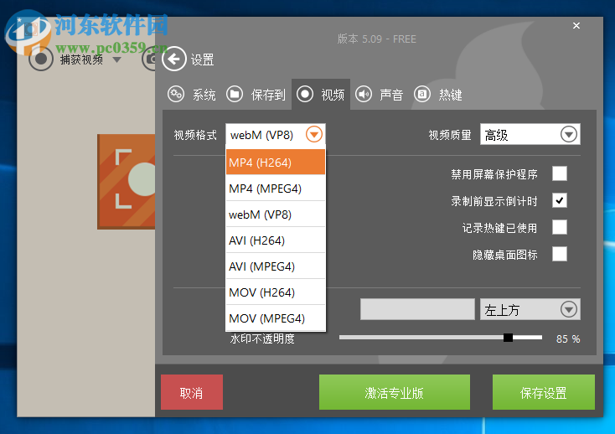Tick 隐藏桌面图标 checkbox

tap(560, 254)
